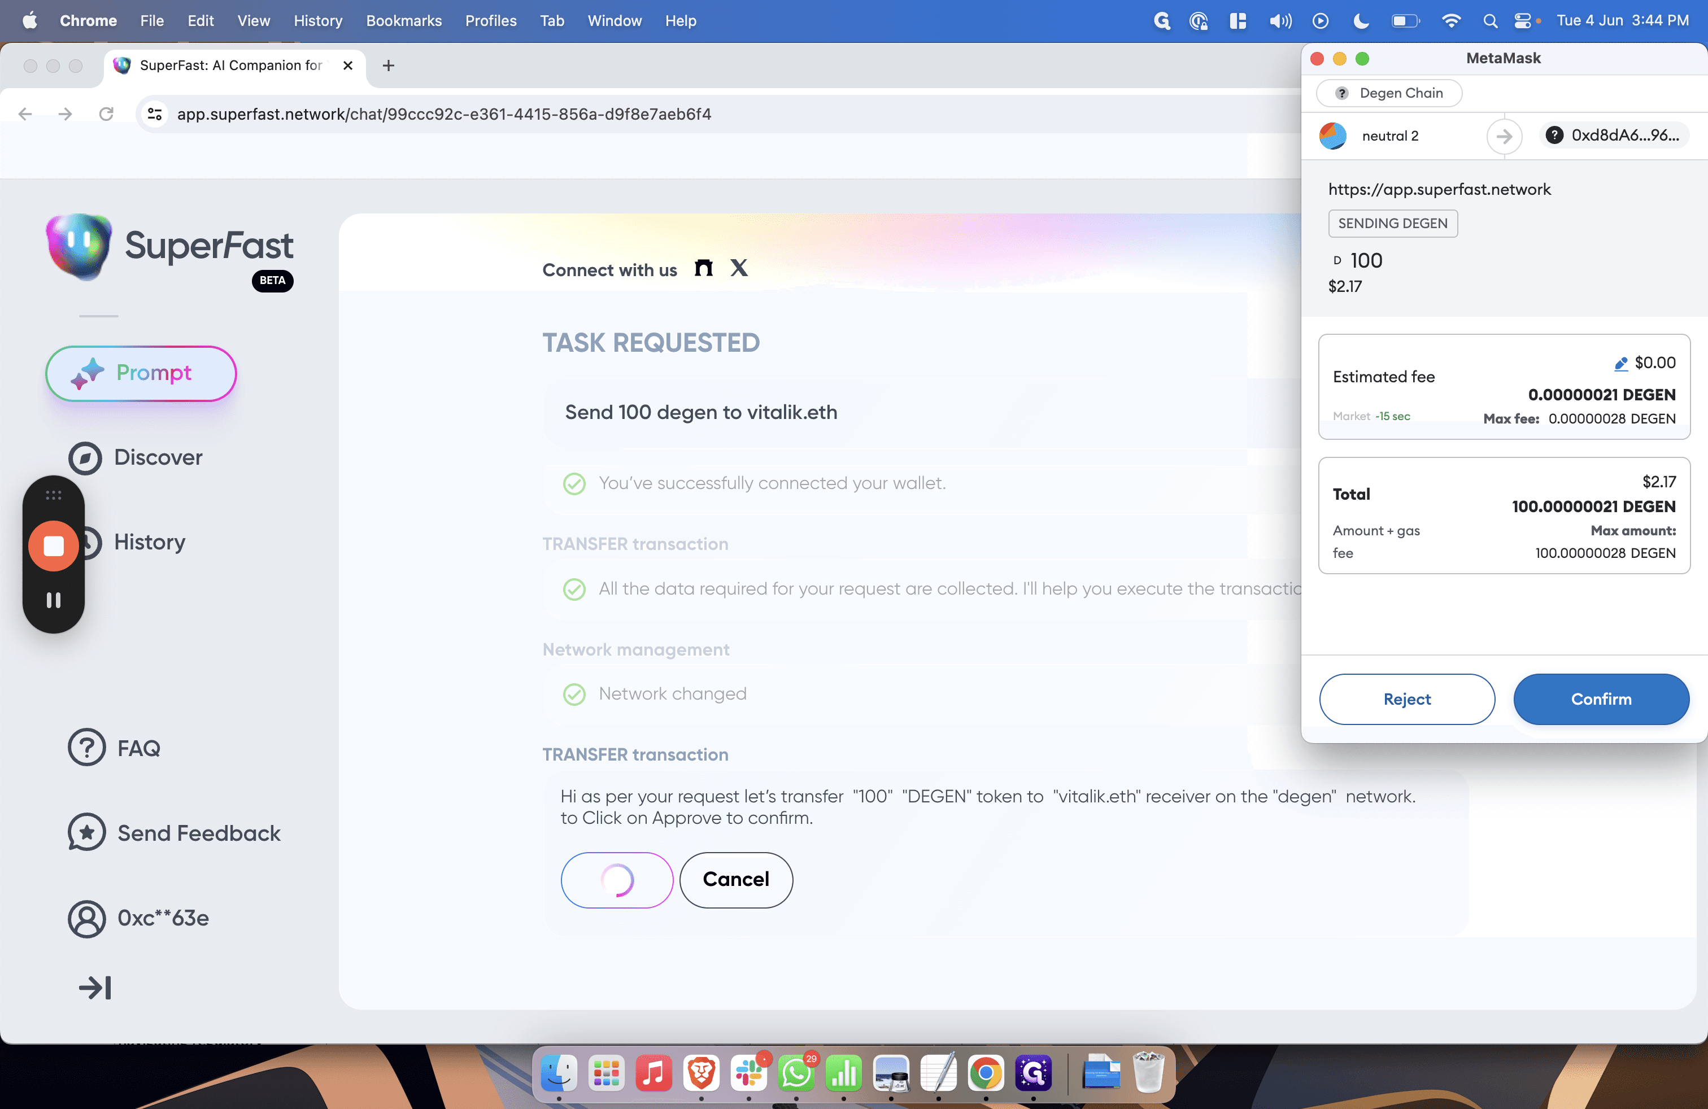Open the Degen Chain network selector
The image size is (1708, 1109).
pos(1389,93)
